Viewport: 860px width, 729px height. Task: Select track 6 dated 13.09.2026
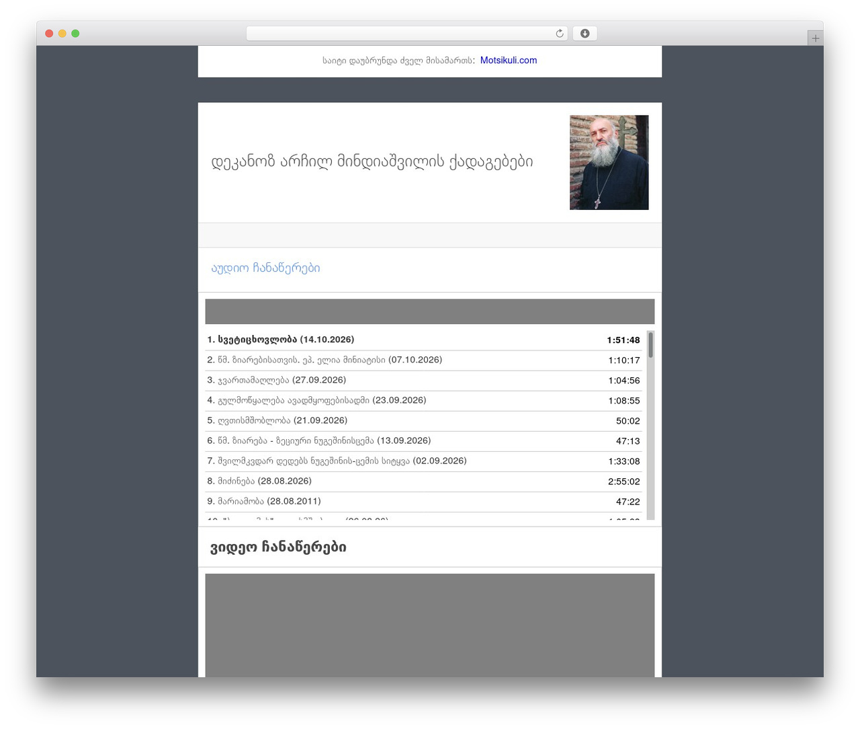(x=423, y=441)
